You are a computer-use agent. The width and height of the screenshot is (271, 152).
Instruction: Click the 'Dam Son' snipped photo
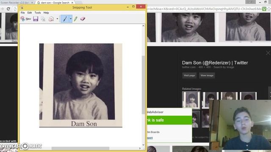(81, 85)
